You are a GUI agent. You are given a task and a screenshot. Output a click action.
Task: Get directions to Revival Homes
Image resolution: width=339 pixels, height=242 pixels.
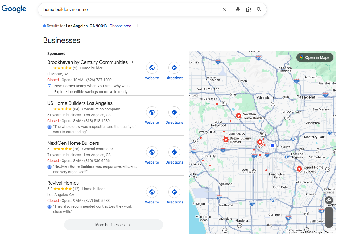point(174,192)
